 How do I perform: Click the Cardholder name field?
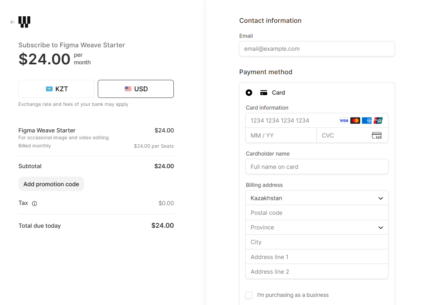317,167
